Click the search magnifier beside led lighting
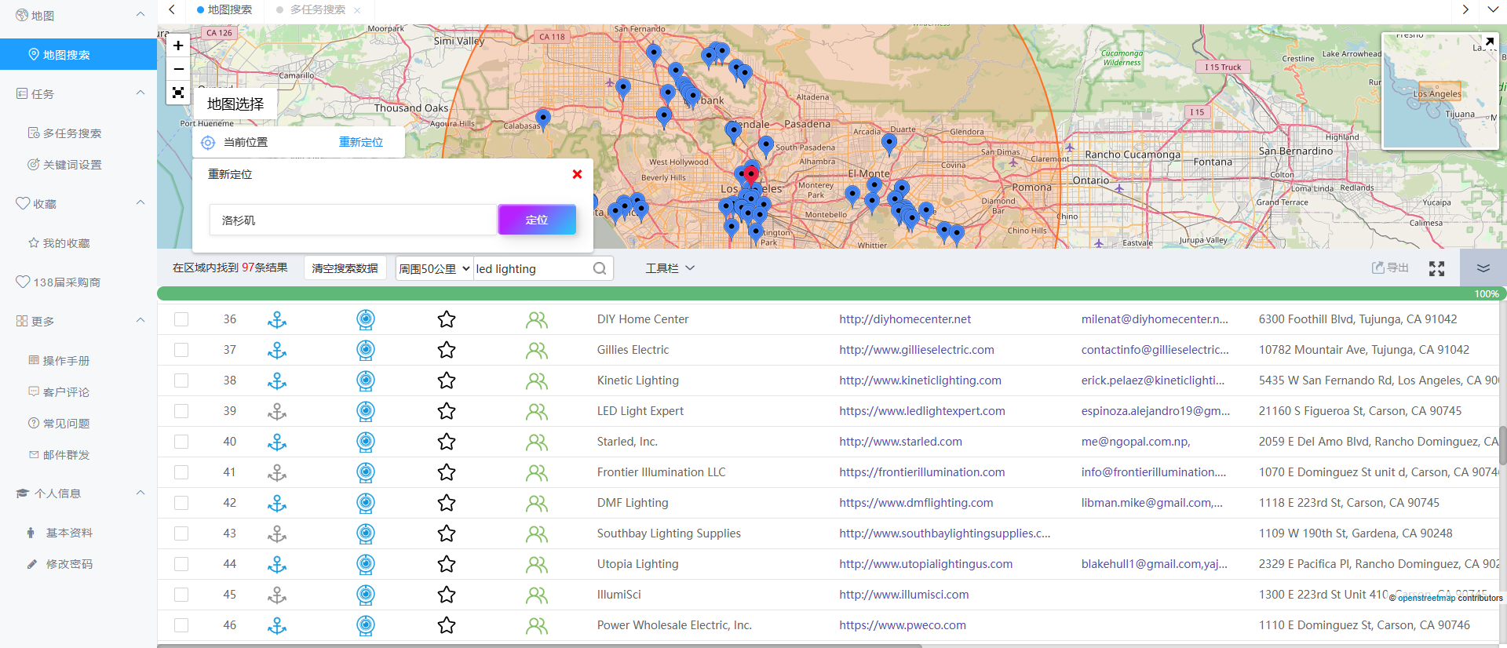The image size is (1507, 648). pos(600,268)
